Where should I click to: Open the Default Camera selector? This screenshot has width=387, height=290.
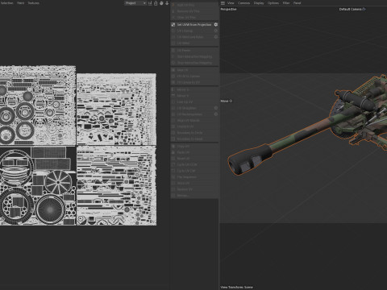[352, 9]
